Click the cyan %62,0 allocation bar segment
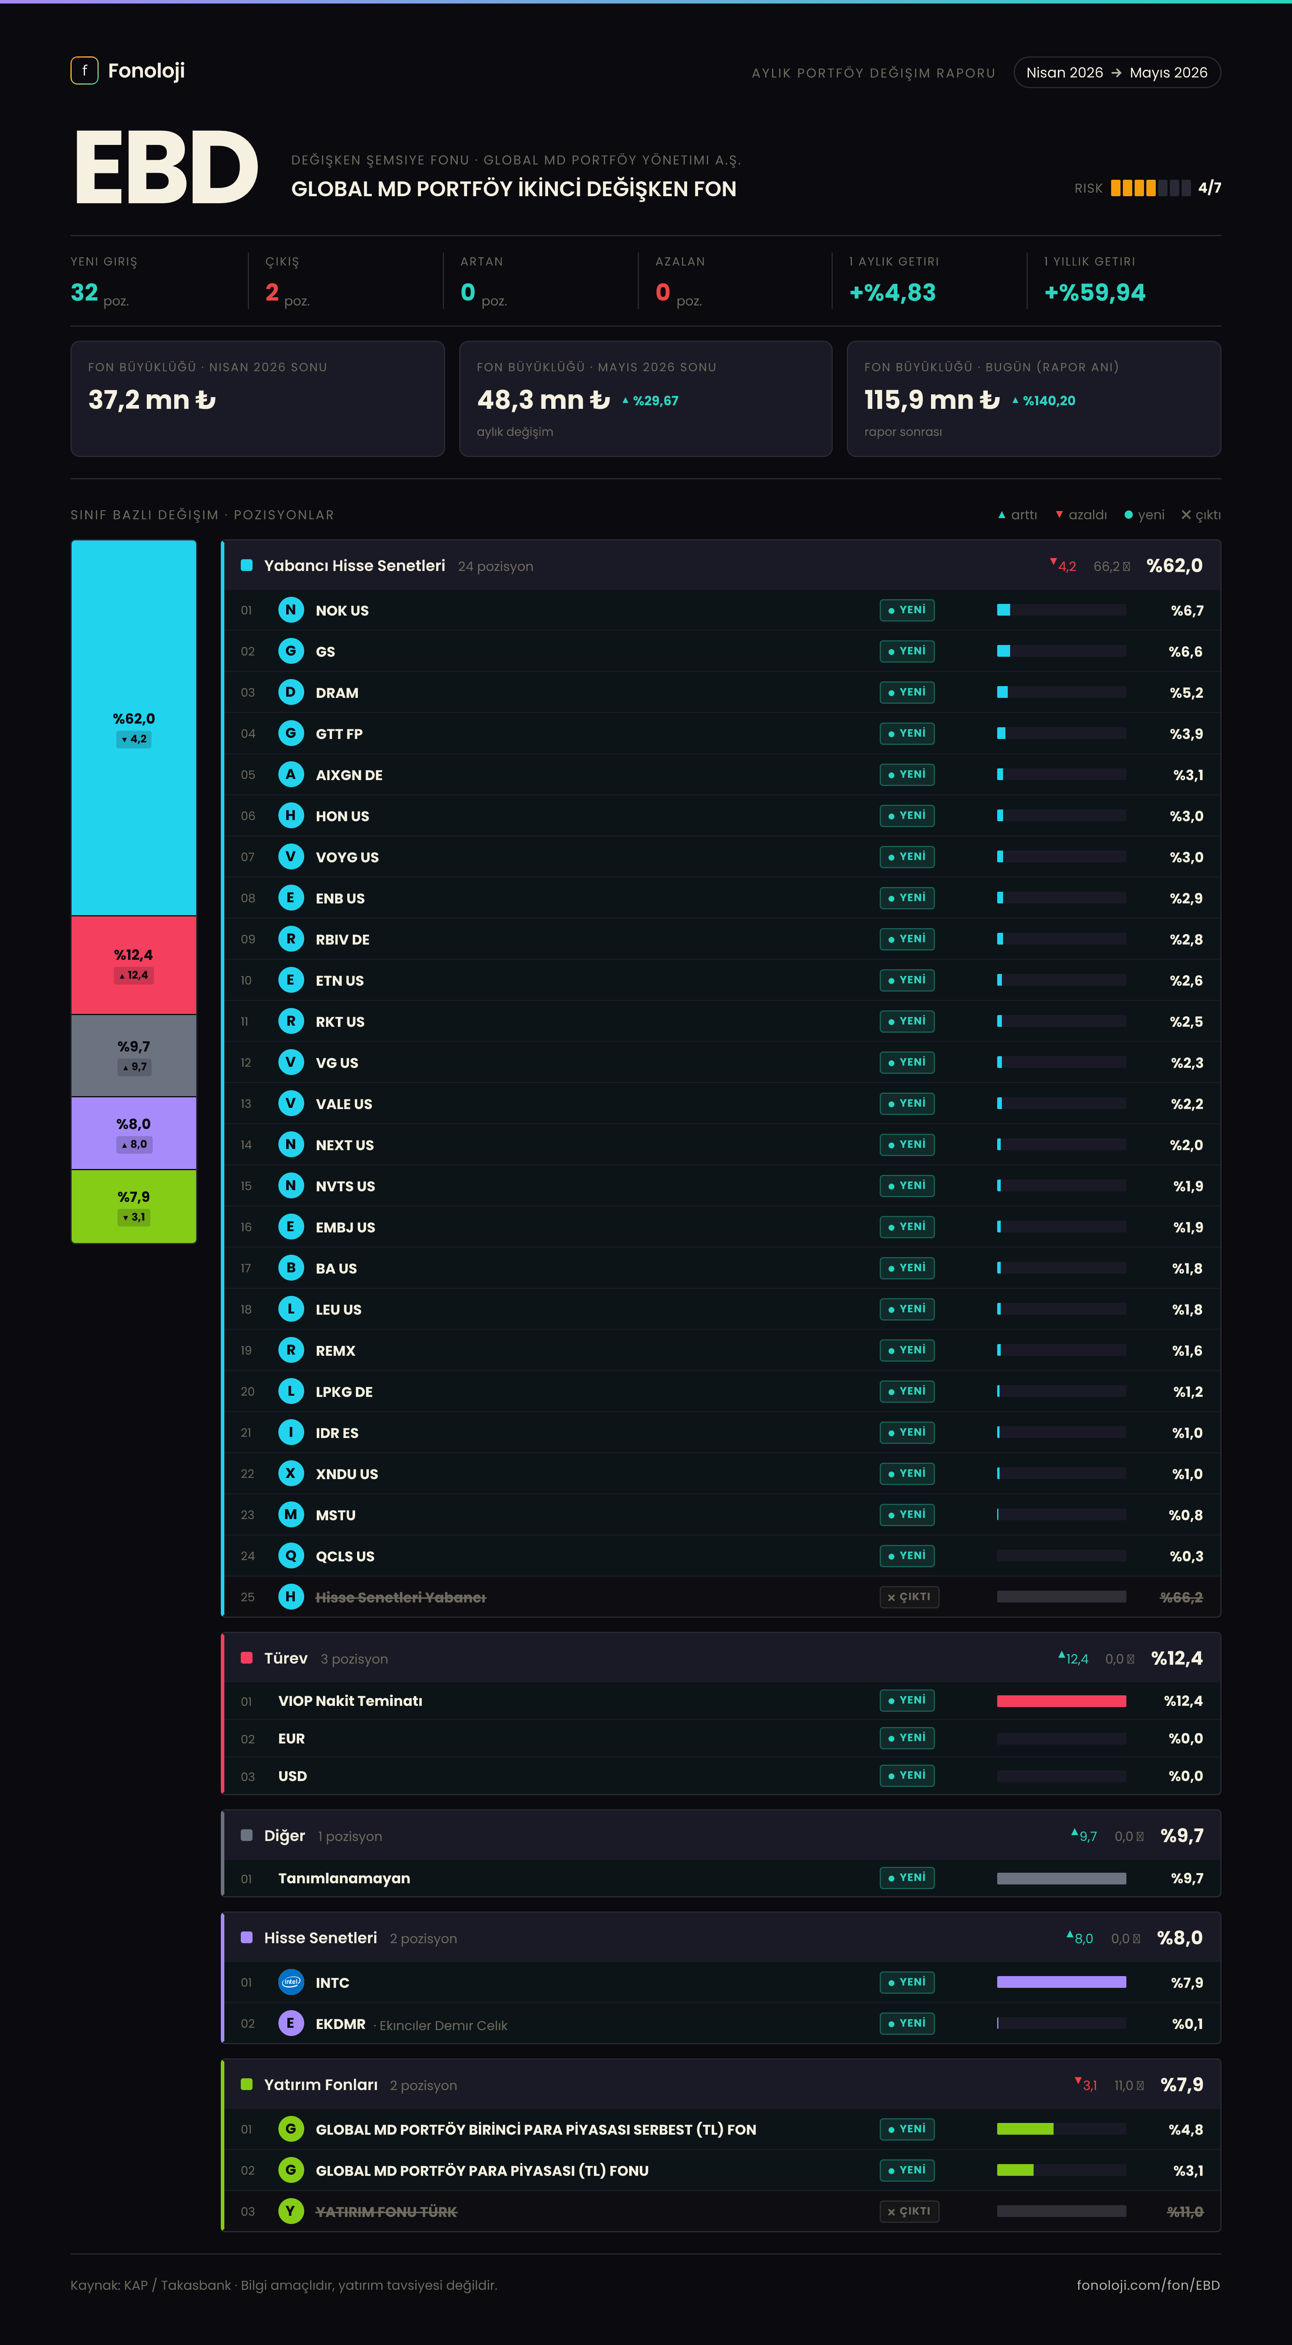 click(134, 728)
